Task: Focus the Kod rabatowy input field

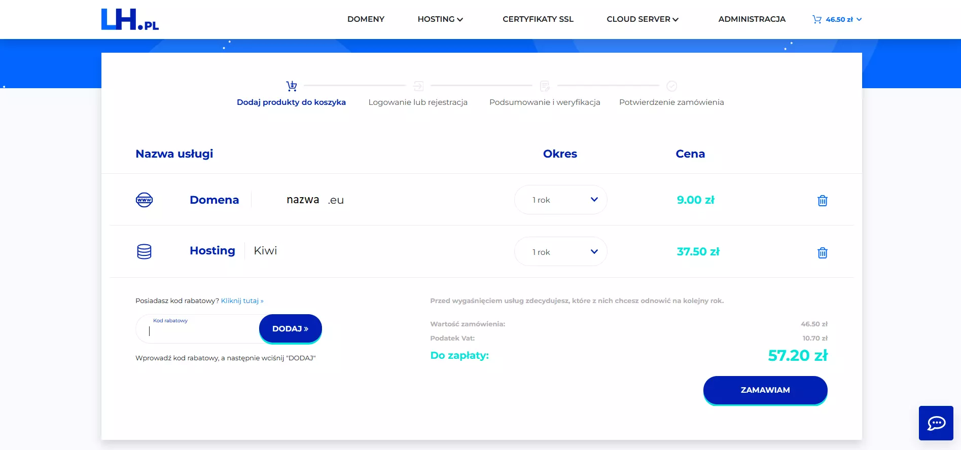Action: click(x=198, y=329)
